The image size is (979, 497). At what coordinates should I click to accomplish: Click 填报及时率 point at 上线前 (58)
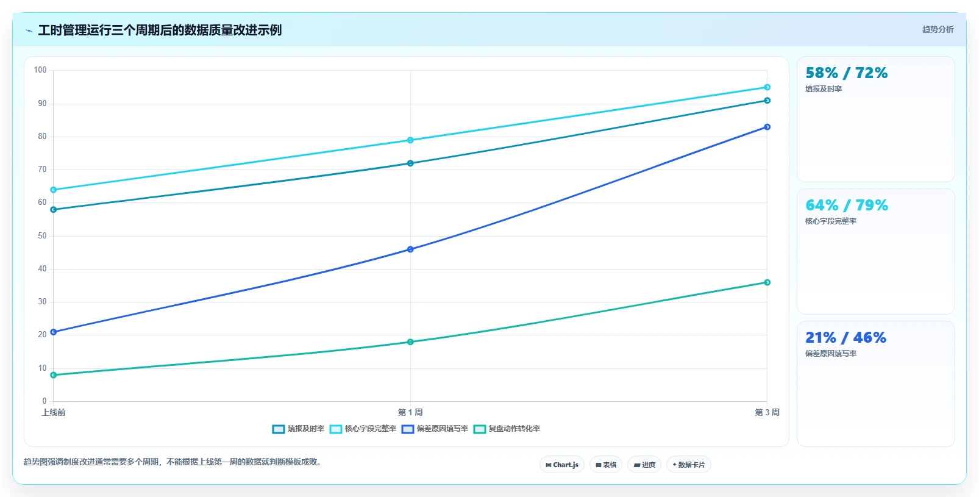pos(54,210)
